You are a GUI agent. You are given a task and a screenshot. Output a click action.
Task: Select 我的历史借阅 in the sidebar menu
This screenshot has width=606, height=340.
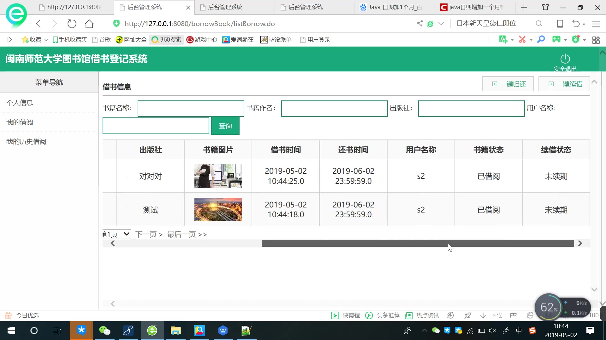(26, 141)
